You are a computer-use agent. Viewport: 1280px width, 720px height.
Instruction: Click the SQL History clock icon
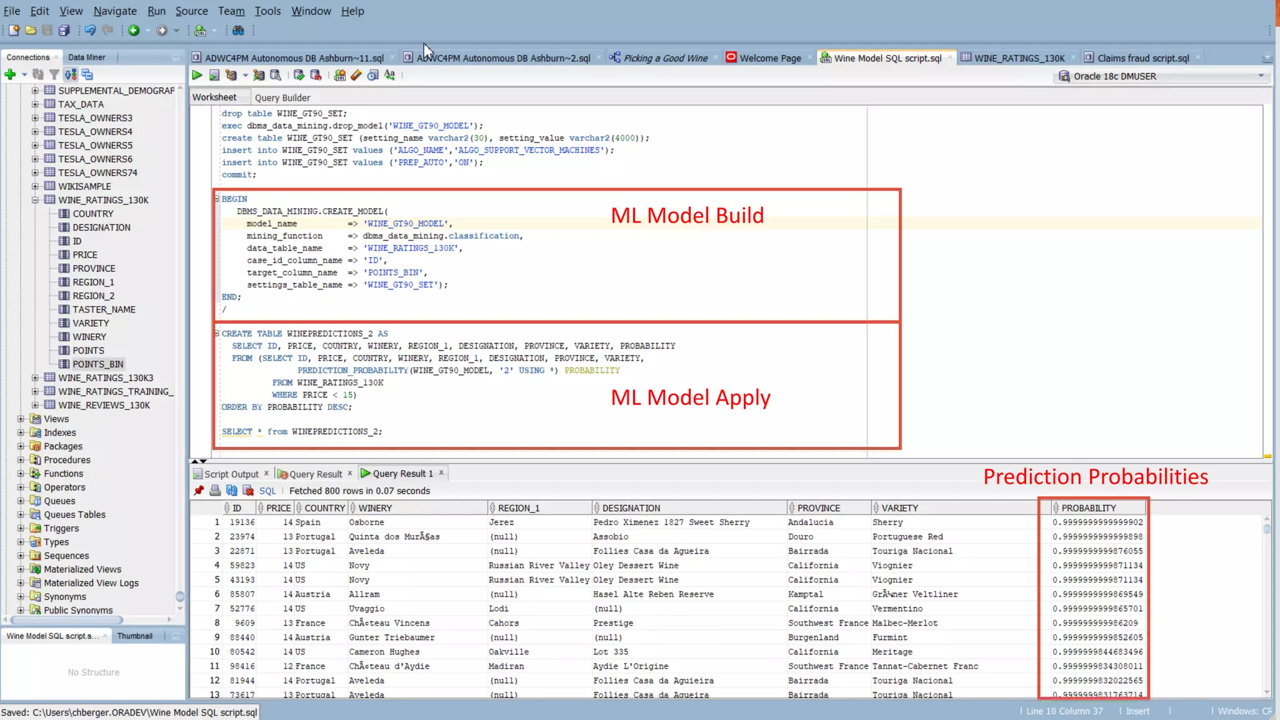(373, 75)
